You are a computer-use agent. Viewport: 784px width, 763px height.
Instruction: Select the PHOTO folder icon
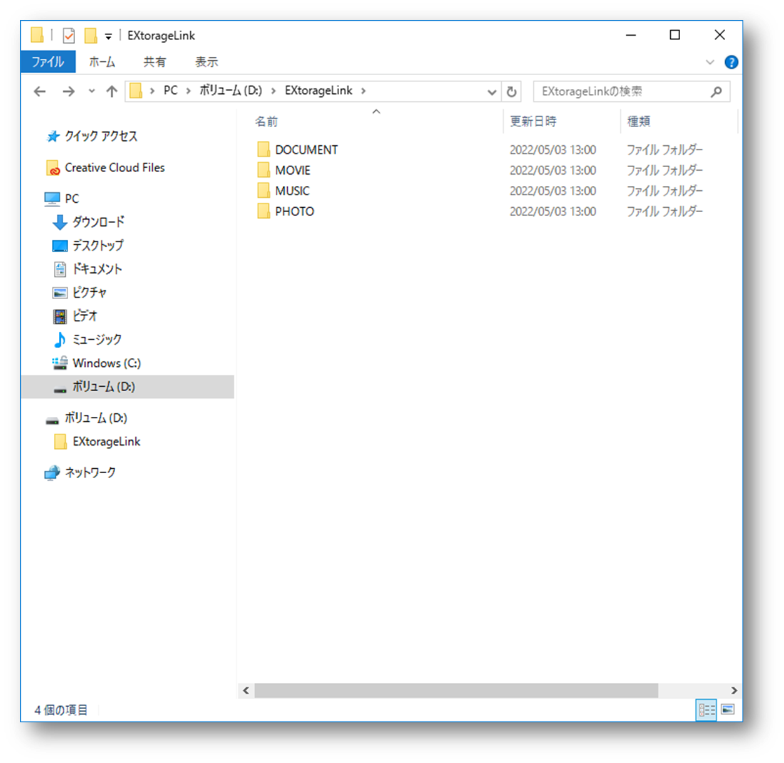coord(263,212)
